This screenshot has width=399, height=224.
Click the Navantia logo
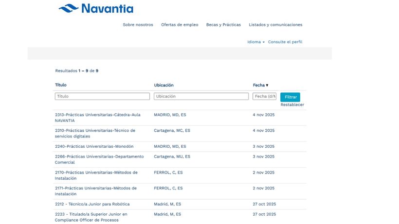point(96,8)
